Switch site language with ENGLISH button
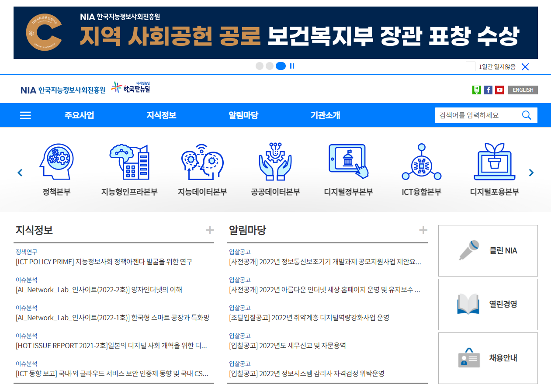The image size is (551, 384). (x=523, y=90)
